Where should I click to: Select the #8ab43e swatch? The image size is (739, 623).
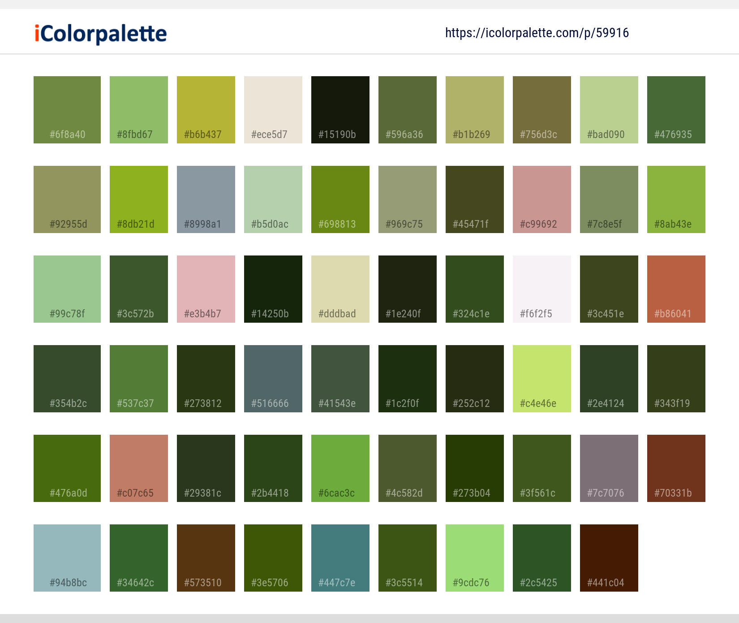[x=676, y=199]
